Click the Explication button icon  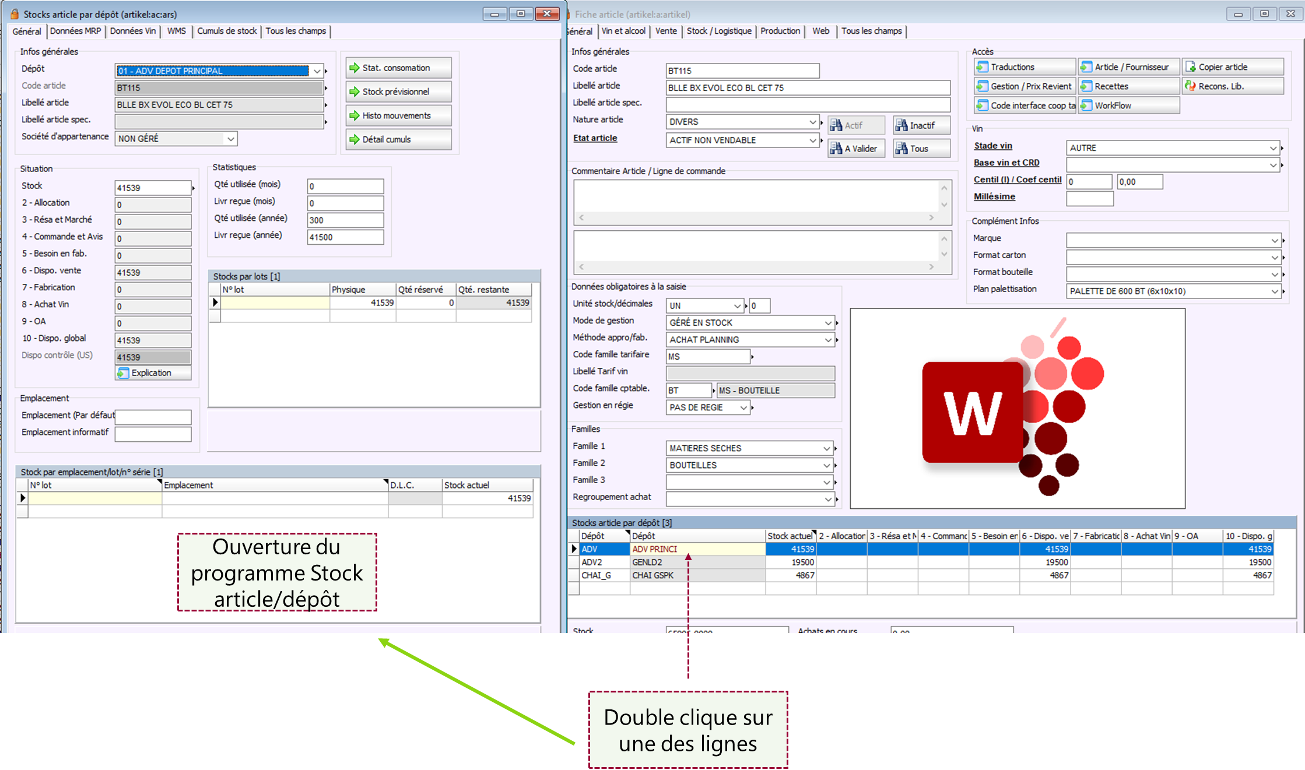pyautogui.click(x=123, y=372)
